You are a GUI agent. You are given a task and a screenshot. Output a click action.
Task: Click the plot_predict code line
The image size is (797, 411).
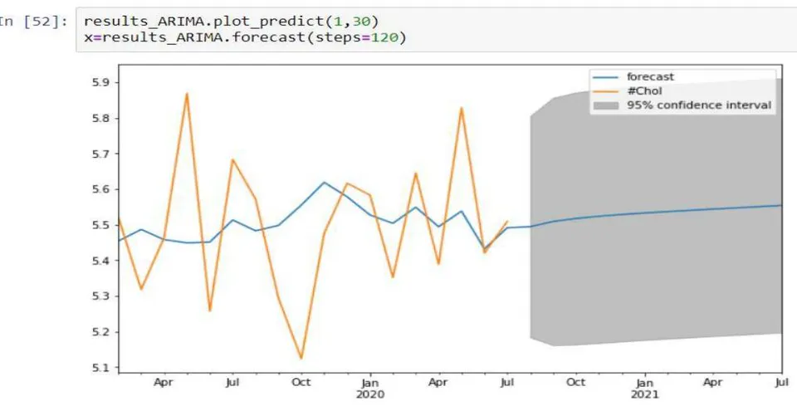click(x=232, y=22)
